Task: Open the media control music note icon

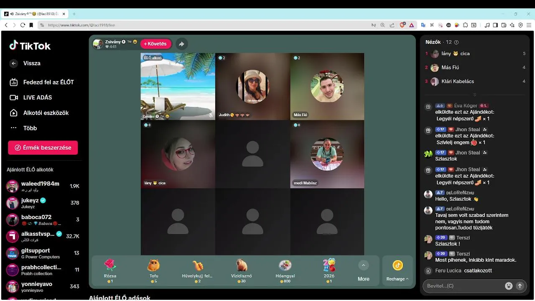Action: [x=487, y=25]
